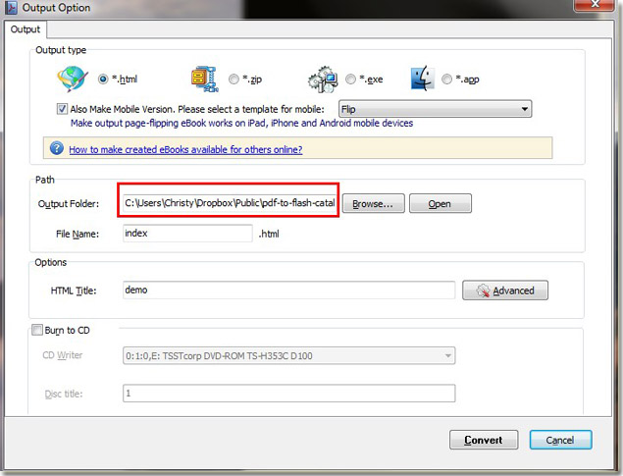Click the Mac APP output icon
Viewport: 623px width, 476px height.
pyautogui.click(x=424, y=79)
